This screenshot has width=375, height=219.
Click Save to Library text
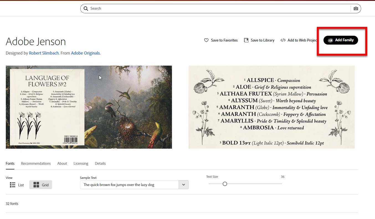pyautogui.click(x=262, y=40)
